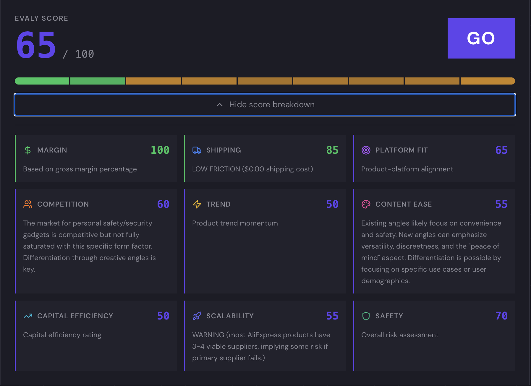Select the truck Shipping icon

(x=197, y=150)
